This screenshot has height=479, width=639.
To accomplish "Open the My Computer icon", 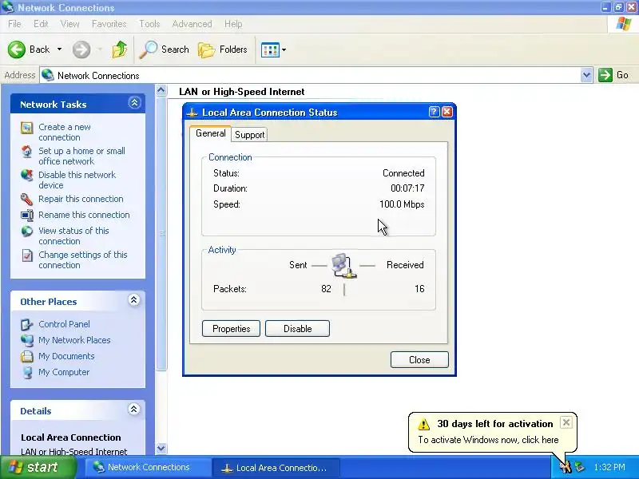I will [x=27, y=372].
